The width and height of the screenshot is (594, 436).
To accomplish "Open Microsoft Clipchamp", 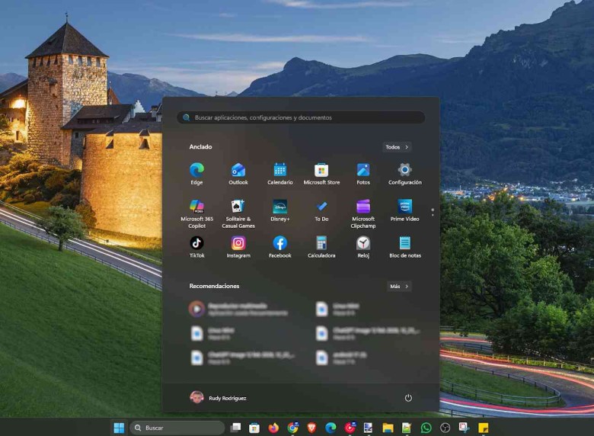I will (363, 207).
